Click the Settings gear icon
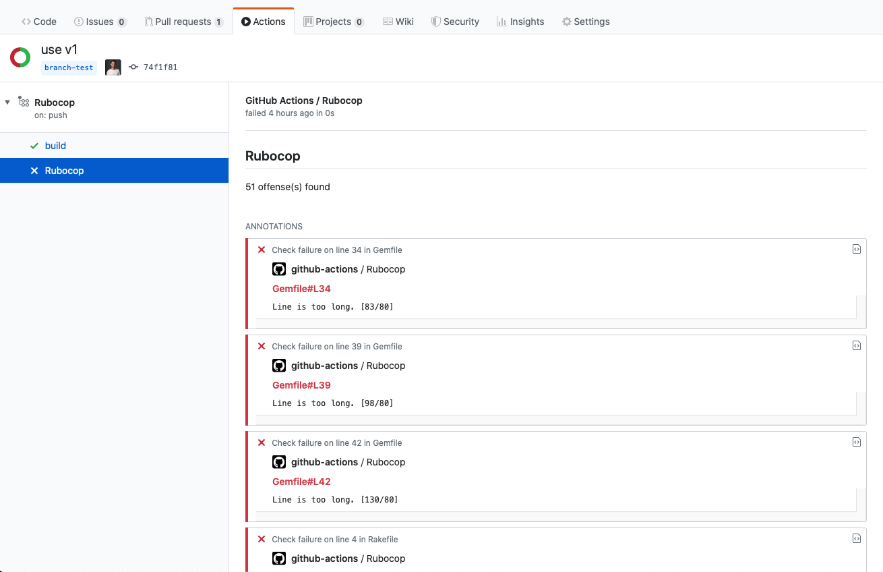 (x=566, y=22)
